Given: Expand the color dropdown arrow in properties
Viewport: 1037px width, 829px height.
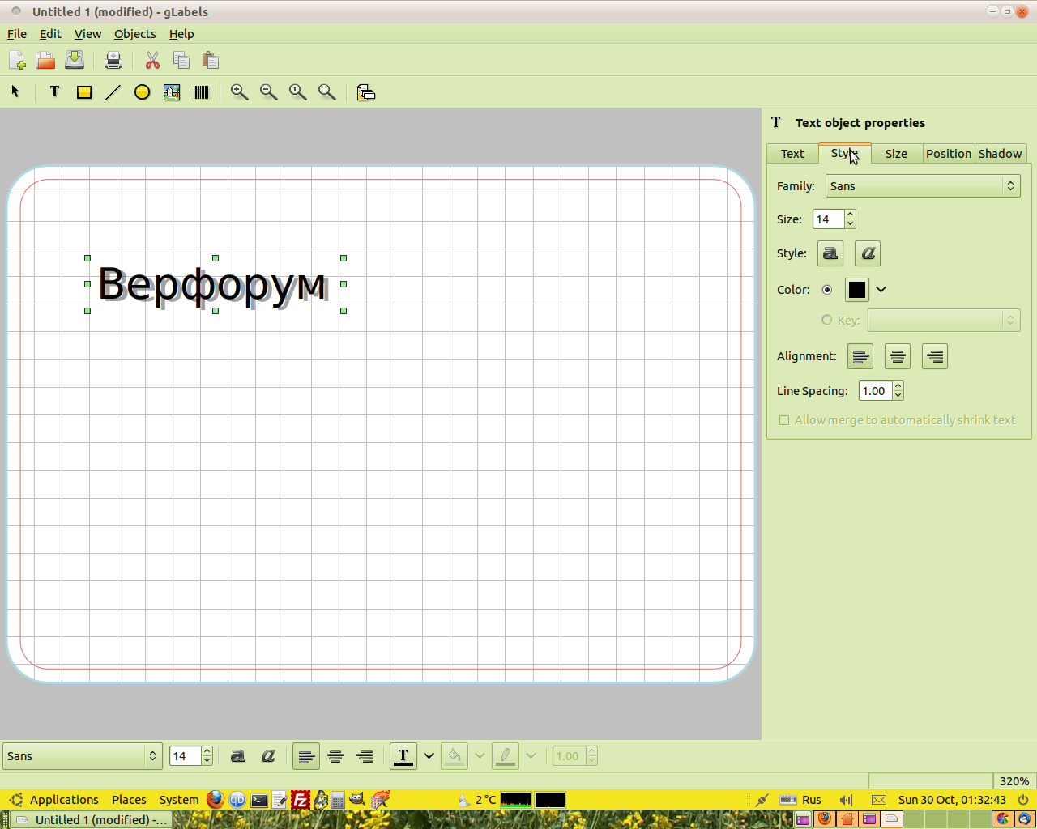Looking at the screenshot, I should [881, 290].
